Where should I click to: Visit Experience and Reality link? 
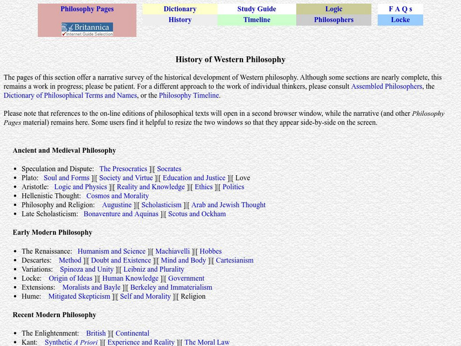141,343
